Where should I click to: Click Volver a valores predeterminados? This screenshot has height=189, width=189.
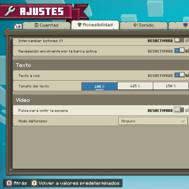click(79, 183)
